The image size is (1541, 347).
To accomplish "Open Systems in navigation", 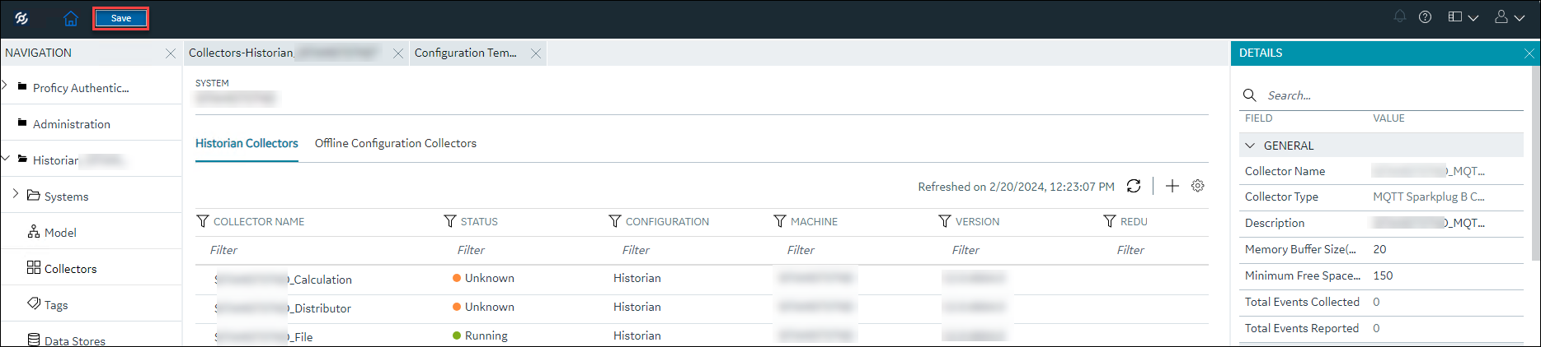I will [x=66, y=197].
